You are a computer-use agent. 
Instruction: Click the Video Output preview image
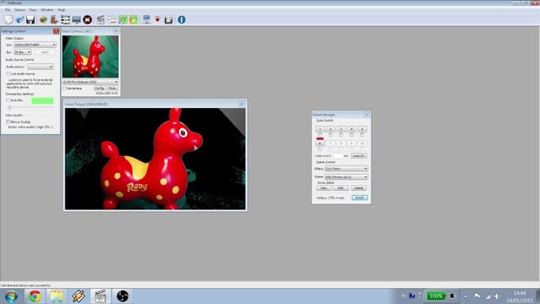155,159
